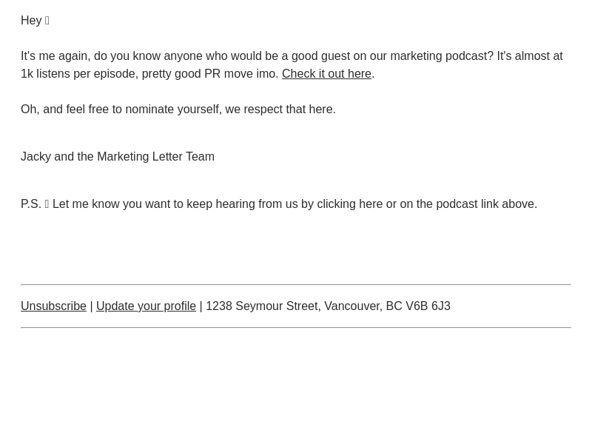Open the "Update your profile" link

(146, 306)
